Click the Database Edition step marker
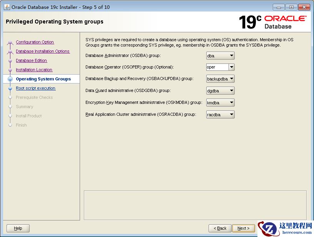 [10, 60]
